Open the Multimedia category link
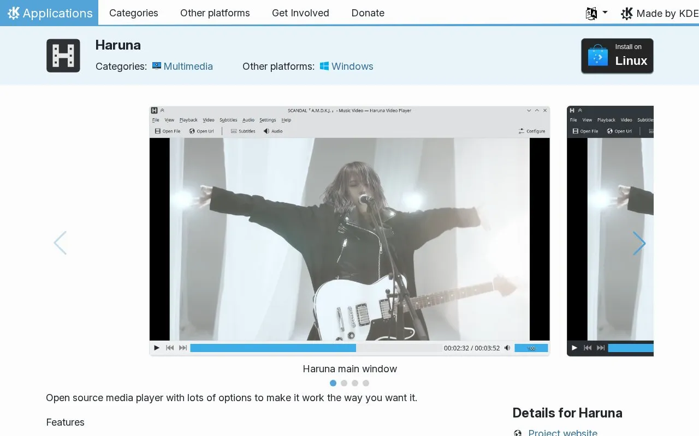Screen dimensions: 699x436 [x=182, y=66]
